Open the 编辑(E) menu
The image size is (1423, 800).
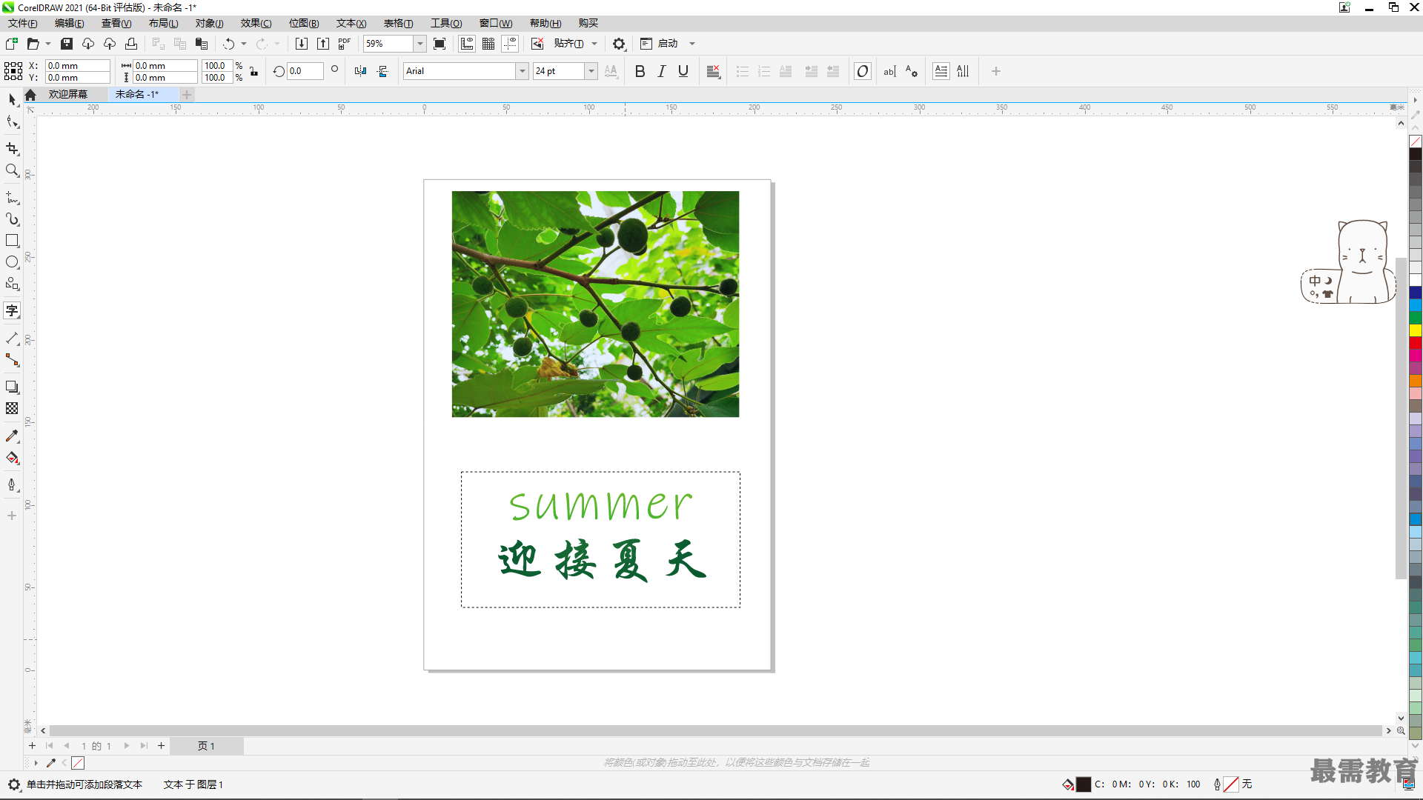point(69,24)
